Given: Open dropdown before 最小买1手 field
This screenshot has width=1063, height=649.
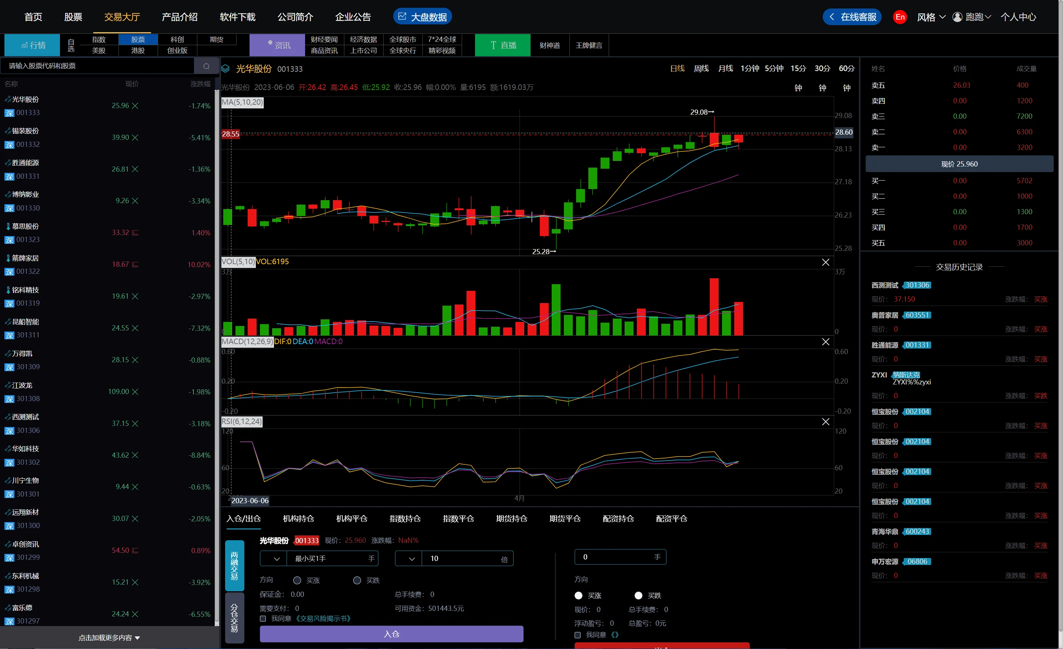Looking at the screenshot, I should 277,558.
